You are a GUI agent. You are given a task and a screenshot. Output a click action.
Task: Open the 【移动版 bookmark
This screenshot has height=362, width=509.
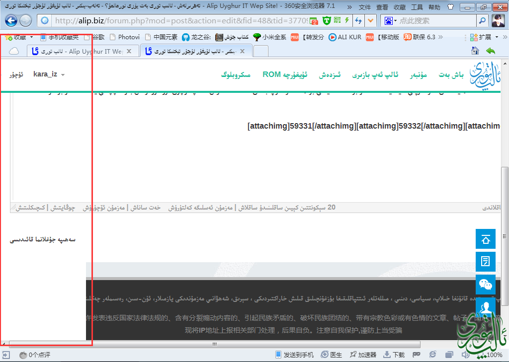(383, 37)
